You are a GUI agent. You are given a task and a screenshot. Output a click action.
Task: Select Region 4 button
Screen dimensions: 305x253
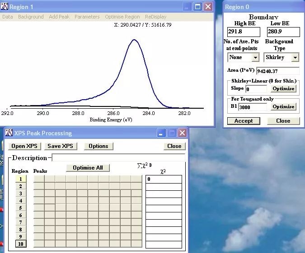coord(21,201)
